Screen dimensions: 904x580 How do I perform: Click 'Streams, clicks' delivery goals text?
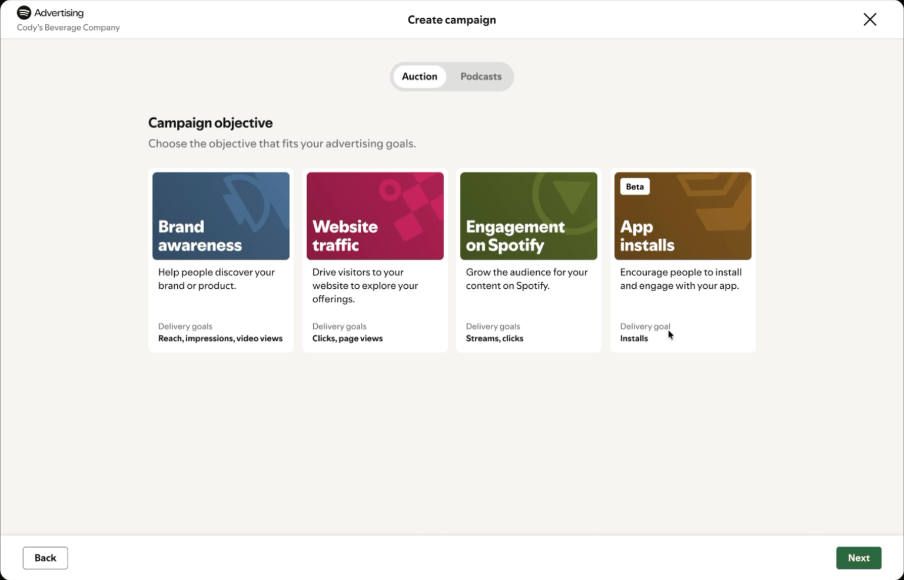pyautogui.click(x=494, y=338)
